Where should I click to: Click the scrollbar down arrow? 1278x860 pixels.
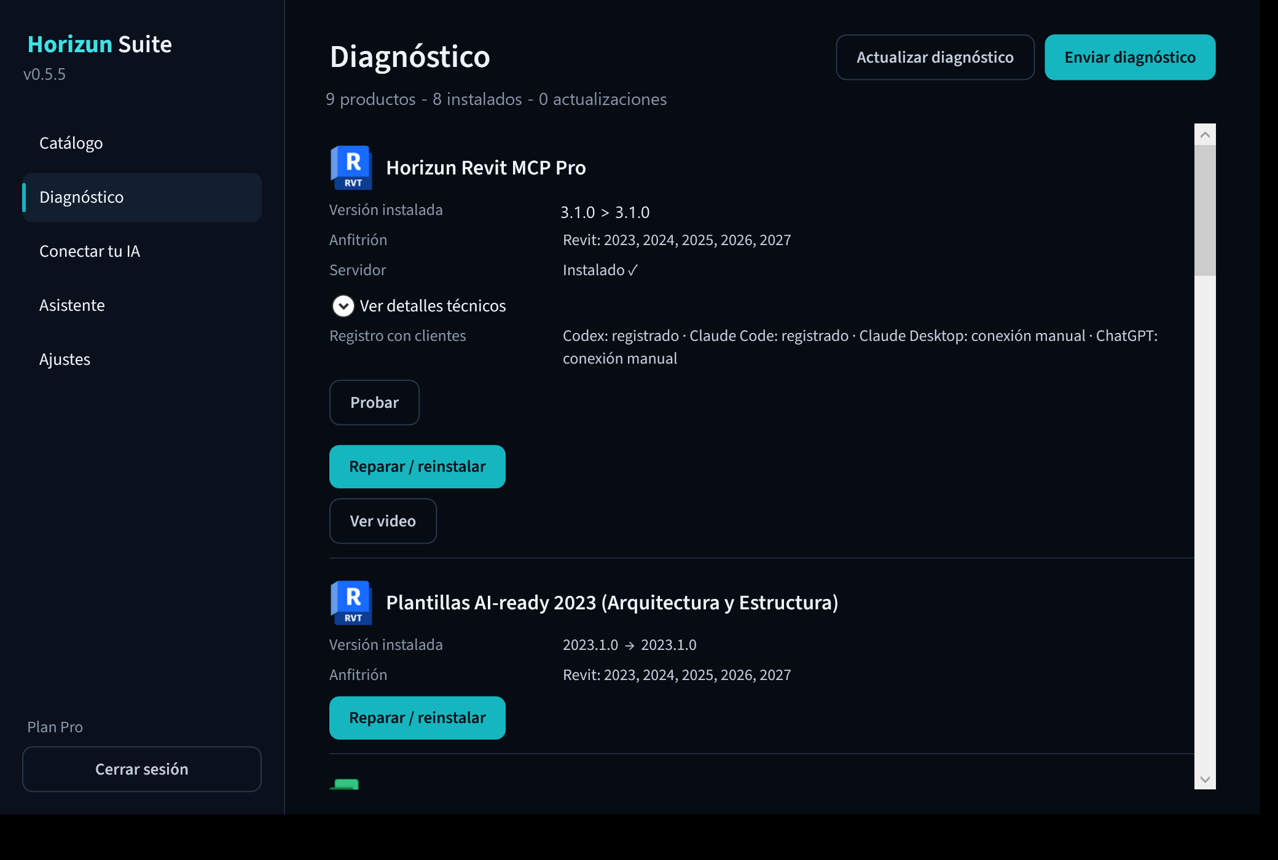(1205, 779)
